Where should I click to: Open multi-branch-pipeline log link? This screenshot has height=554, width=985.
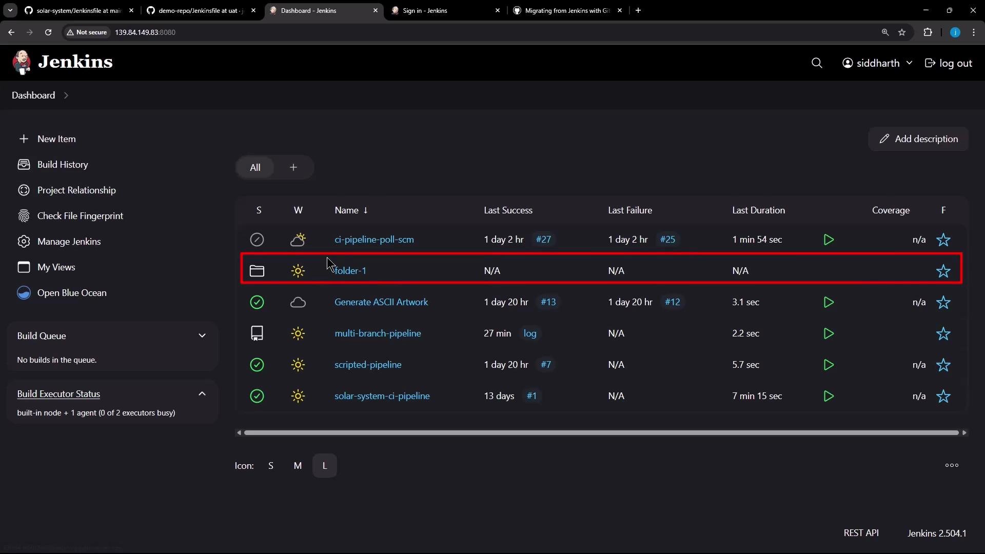[530, 333]
